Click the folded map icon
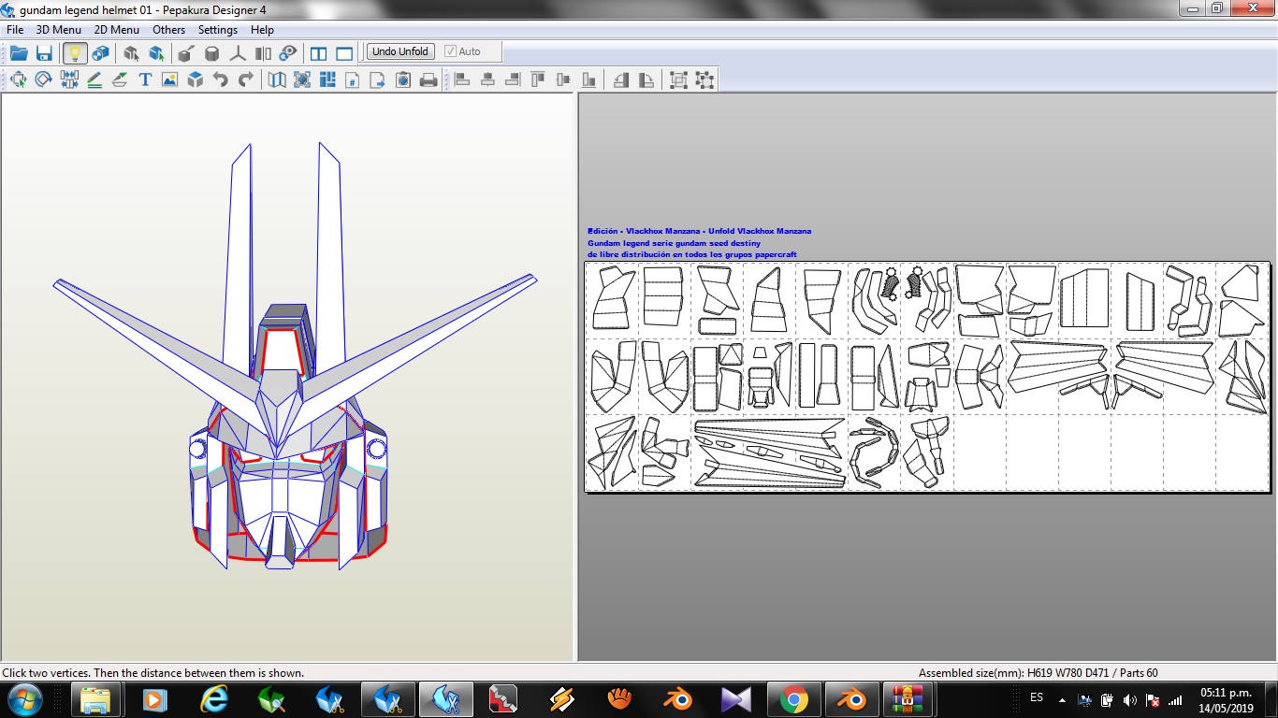Screen dimensions: 1278x718 277,79
